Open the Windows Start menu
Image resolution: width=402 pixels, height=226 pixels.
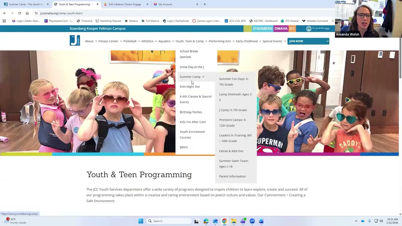(141, 221)
